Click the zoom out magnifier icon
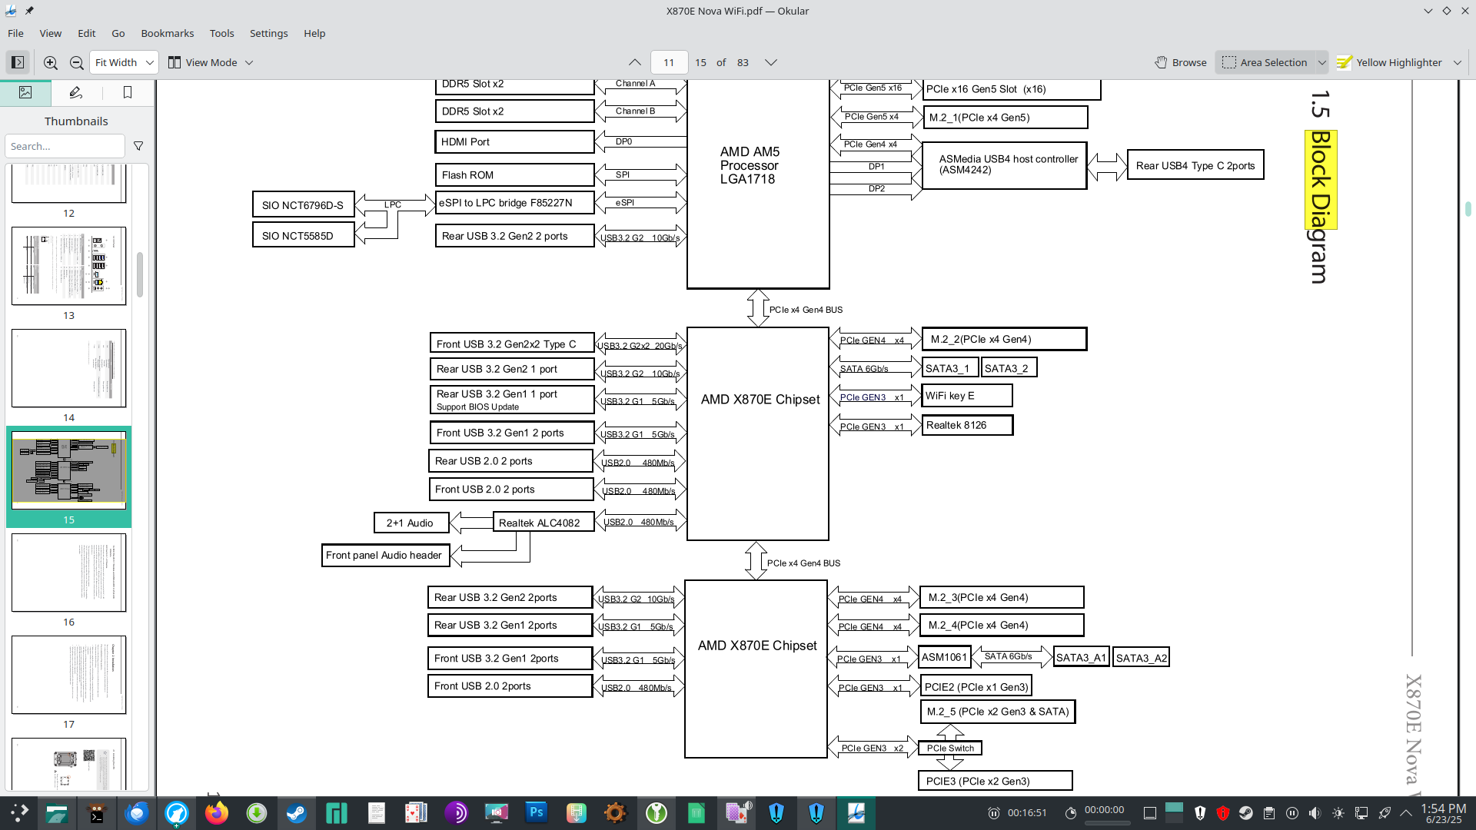The image size is (1476, 830). coord(77,62)
